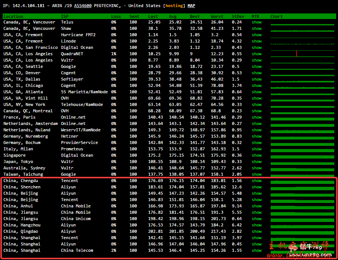Click the Worst column header
Image resolution: width=338 pixels, height=260 pixels.
coord(217,16)
